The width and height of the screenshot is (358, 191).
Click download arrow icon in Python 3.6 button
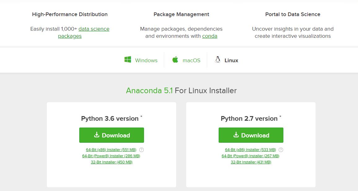click(x=97, y=135)
